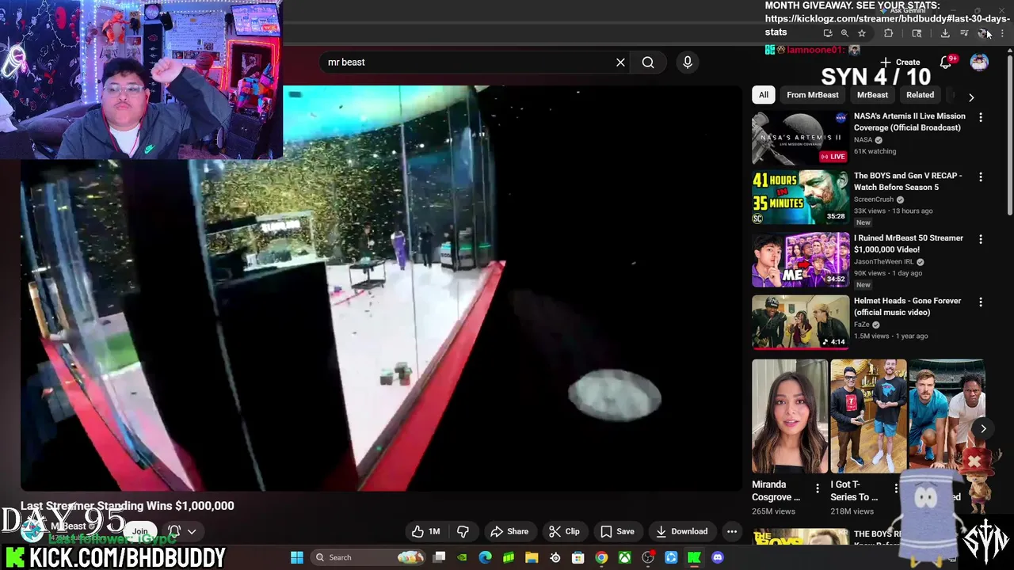Image resolution: width=1014 pixels, height=570 pixels.
Task: Open Chrome downloads icon
Action: [x=945, y=33]
